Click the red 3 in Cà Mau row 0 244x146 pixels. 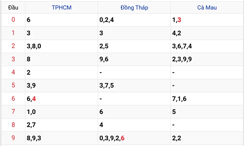click(179, 20)
